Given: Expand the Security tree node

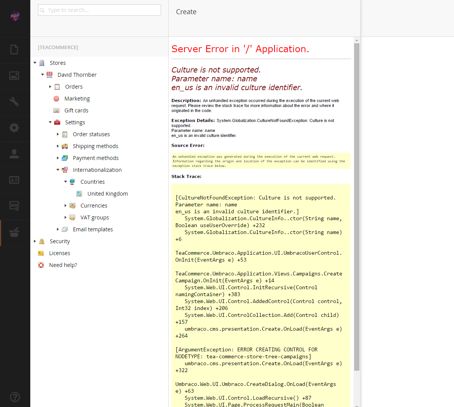Looking at the screenshot, I should 35,241.
